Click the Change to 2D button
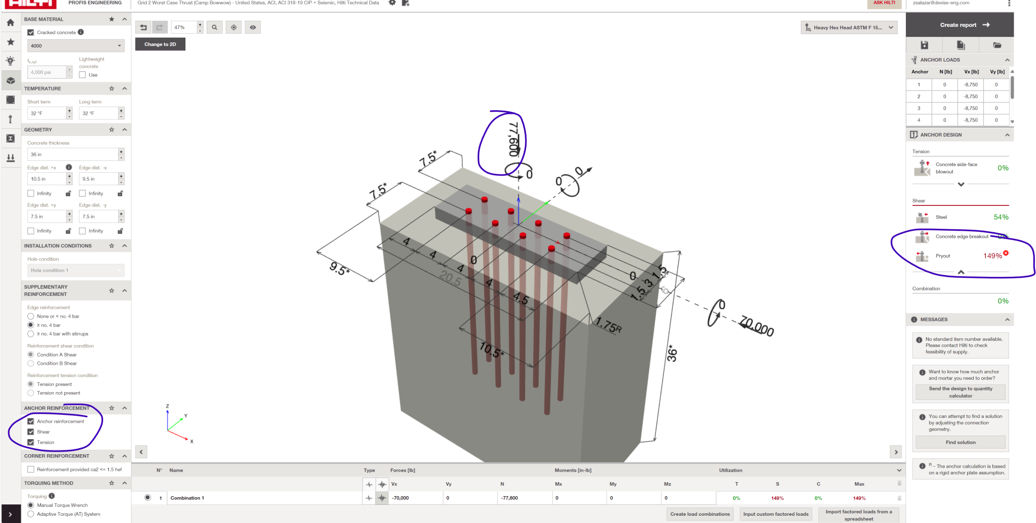The width and height of the screenshot is (1036, 523). pyautogui.click(x=160, y=44)
